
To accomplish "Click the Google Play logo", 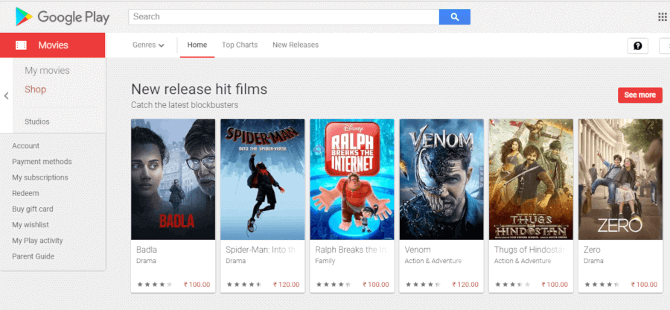I will click(x=63, y=16).
